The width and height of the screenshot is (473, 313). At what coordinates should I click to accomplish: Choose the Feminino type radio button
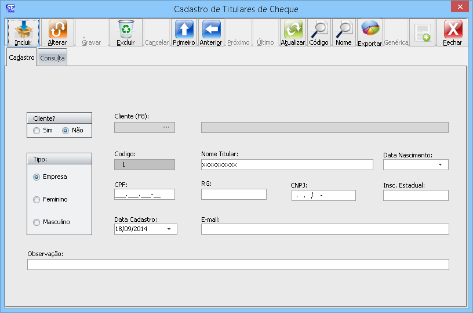37,199
